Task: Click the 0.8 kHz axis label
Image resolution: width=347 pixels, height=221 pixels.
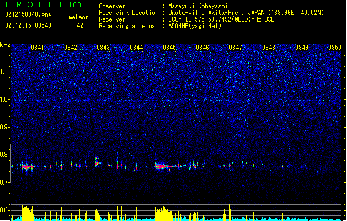Action: click(4, 155)
